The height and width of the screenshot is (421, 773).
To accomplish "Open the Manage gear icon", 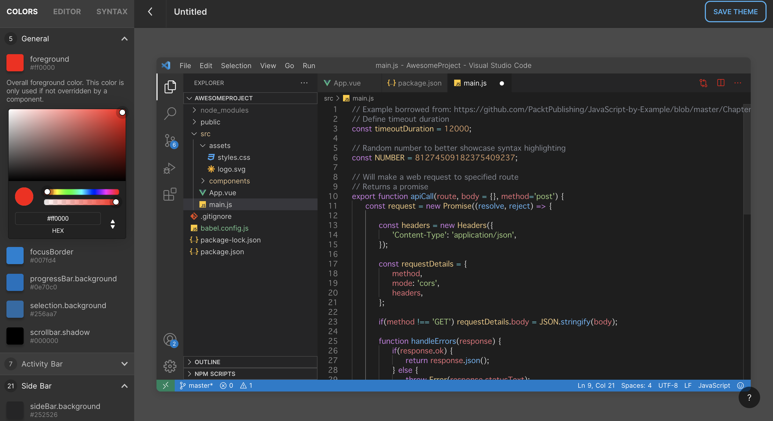I will tap(170, 366).
